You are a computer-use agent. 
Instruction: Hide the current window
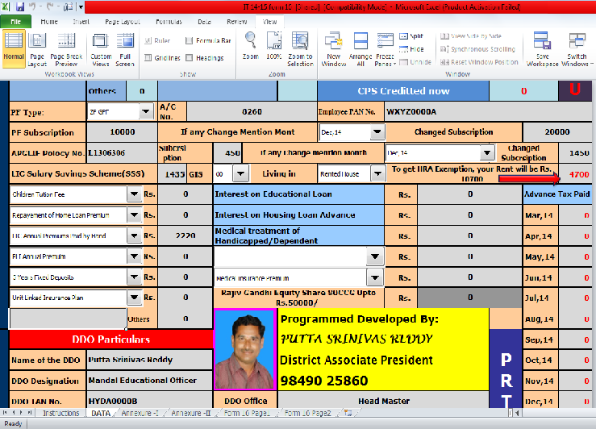[x=411, y=49]
